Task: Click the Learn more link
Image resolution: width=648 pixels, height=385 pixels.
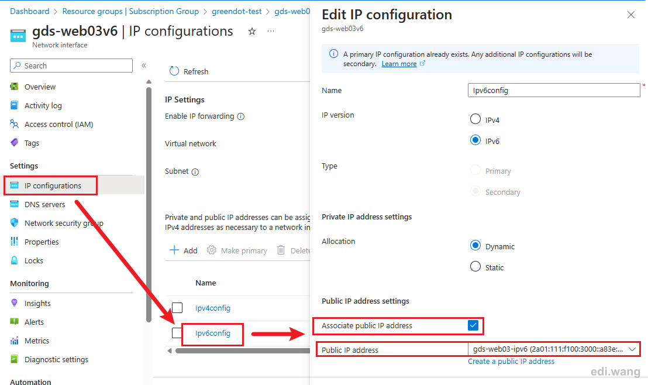Action: tap(399, 64)
